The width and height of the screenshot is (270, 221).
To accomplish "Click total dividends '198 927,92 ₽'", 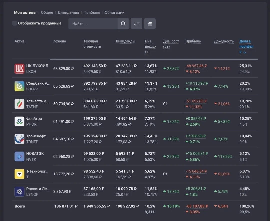I will coord(127,206).
